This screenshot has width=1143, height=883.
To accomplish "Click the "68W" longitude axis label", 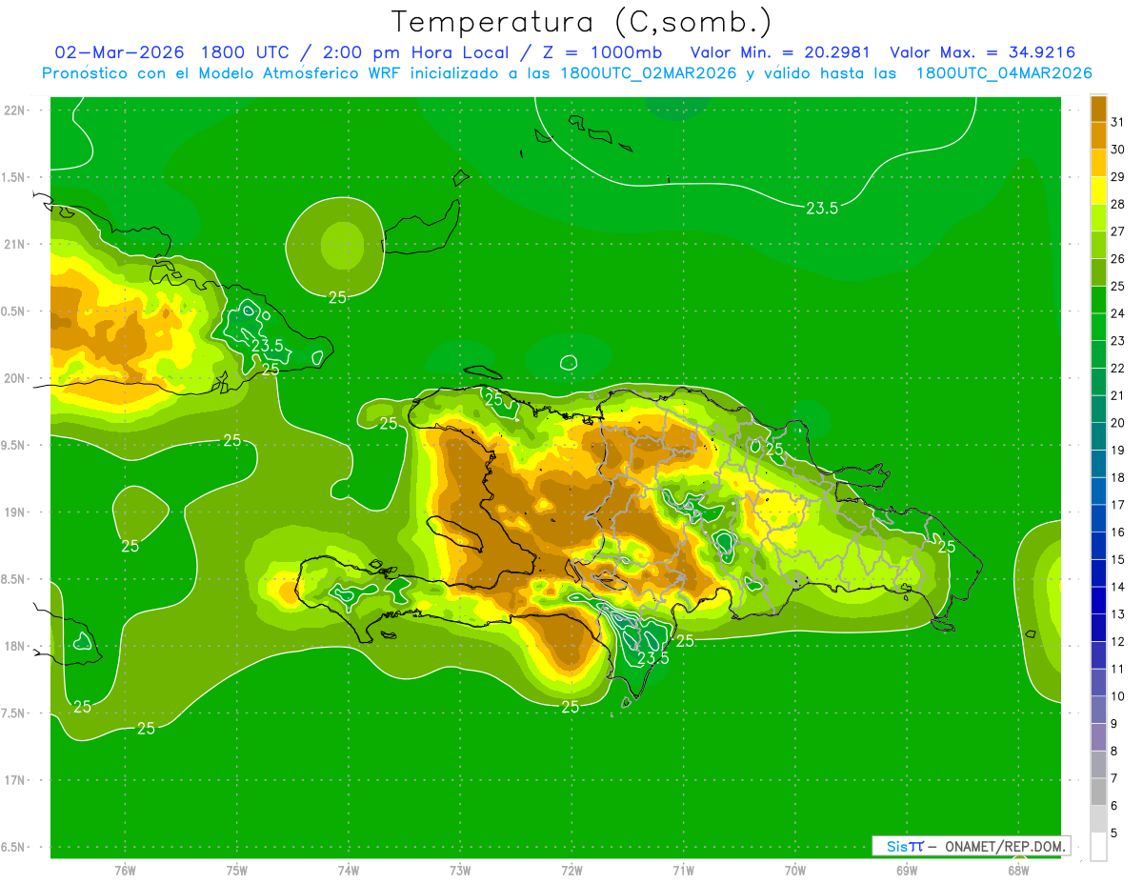I will [x=1018, y=869].
